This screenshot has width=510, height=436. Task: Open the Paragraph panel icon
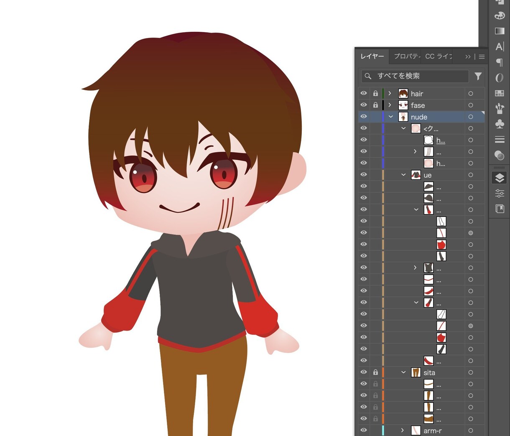(x=500, y=62)
